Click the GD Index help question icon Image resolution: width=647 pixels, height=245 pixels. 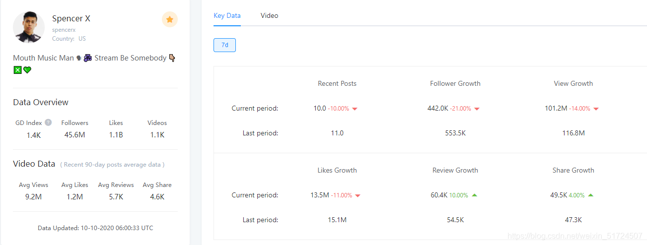(x=48, y=122)
